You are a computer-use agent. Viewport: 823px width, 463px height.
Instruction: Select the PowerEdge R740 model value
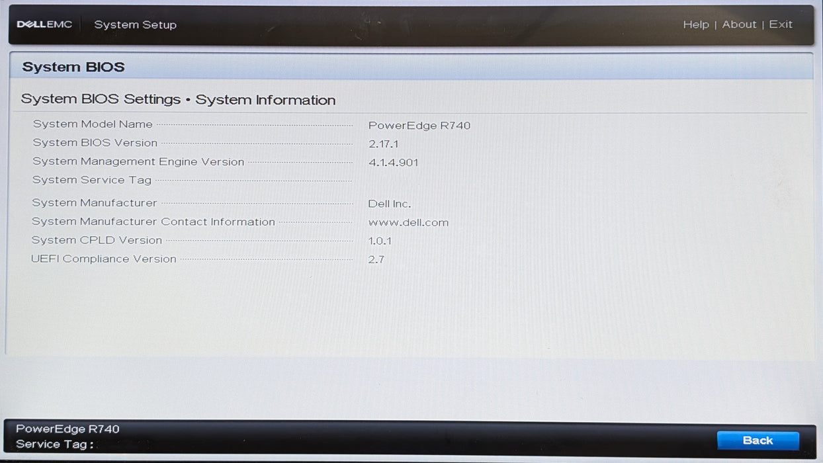click(x=419, y=126)
